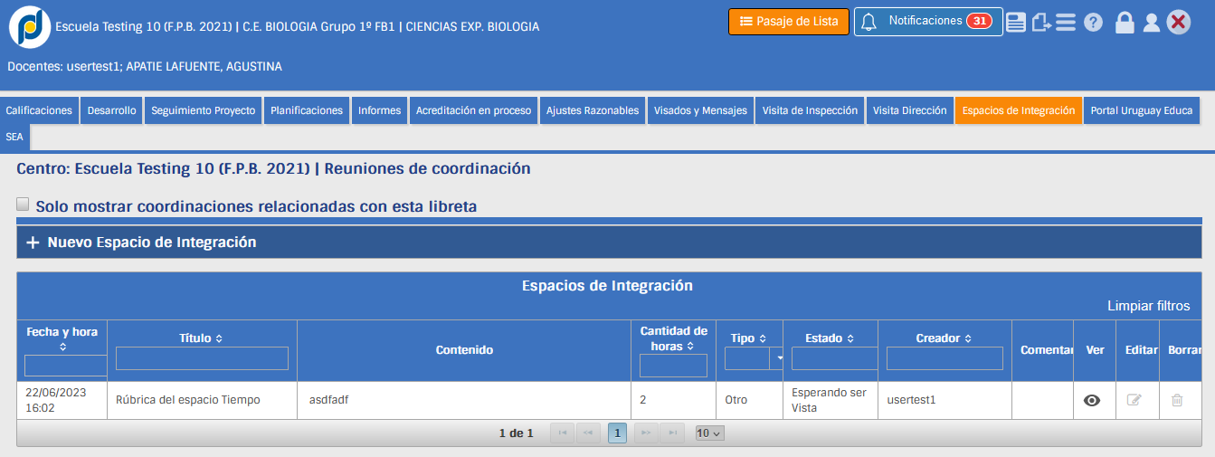Go to last page of results
The width and height of the screenshot is (1215, 457).
(x=671, y=433)
